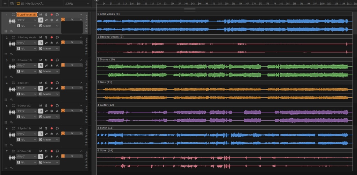Click the duplicate track icon in the top toolbar
Image resolution: width=357 pixels, height=175 pixels.
click(12, 3)
